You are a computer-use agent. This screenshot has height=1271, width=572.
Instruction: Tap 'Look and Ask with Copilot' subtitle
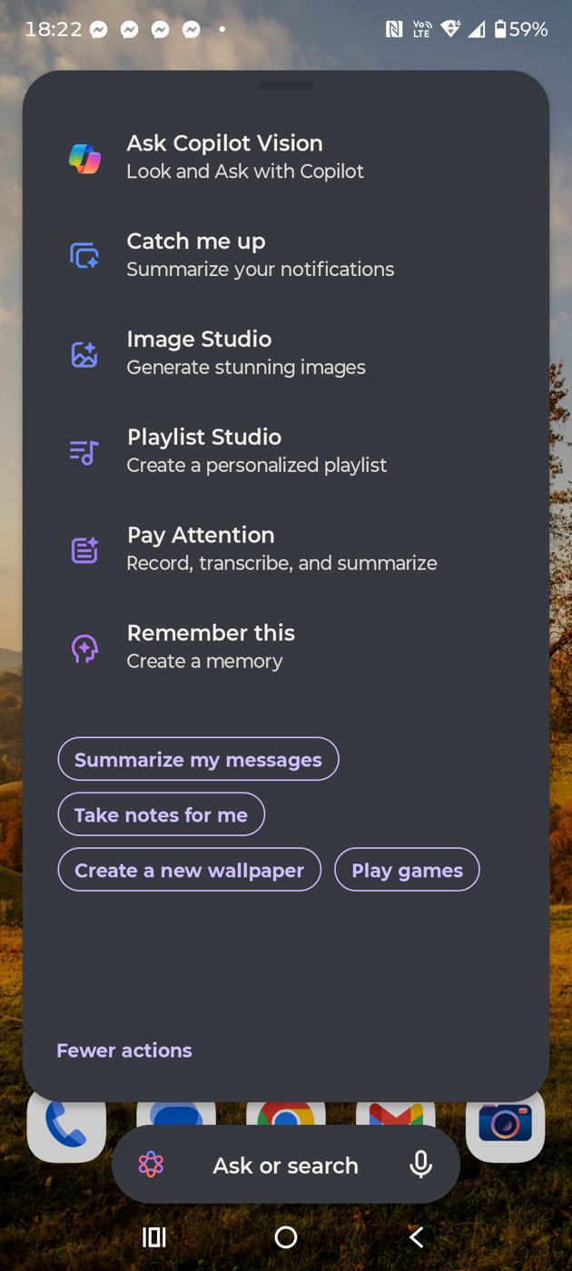tap(245, 172)
